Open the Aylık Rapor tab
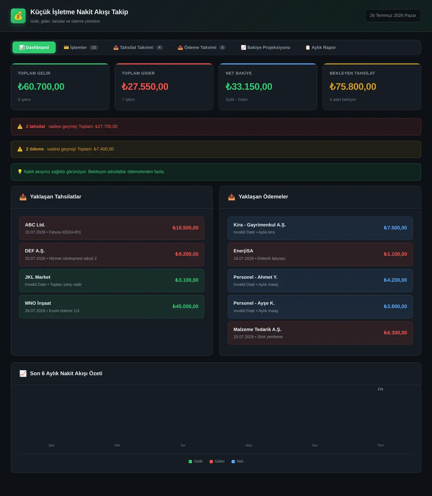The image size is (432, 496). click(320, 48)
